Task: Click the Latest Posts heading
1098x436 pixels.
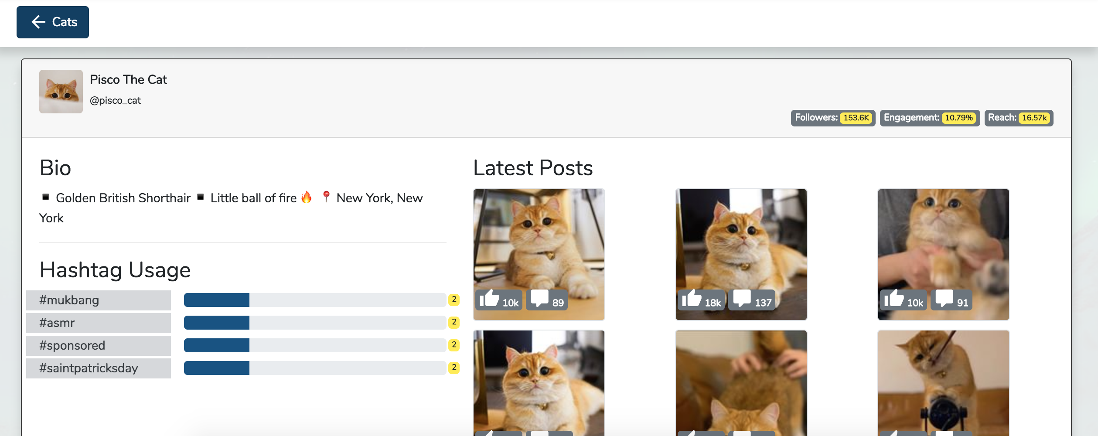Action: tap(533, 168)
